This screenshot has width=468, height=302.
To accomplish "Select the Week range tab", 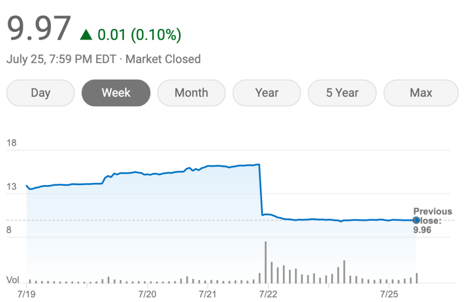I will (116, 93).
